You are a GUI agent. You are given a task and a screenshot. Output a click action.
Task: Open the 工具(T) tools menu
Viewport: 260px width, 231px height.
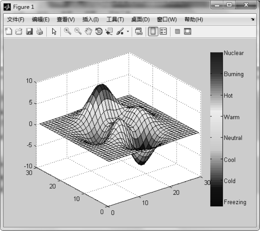[115, 20]
